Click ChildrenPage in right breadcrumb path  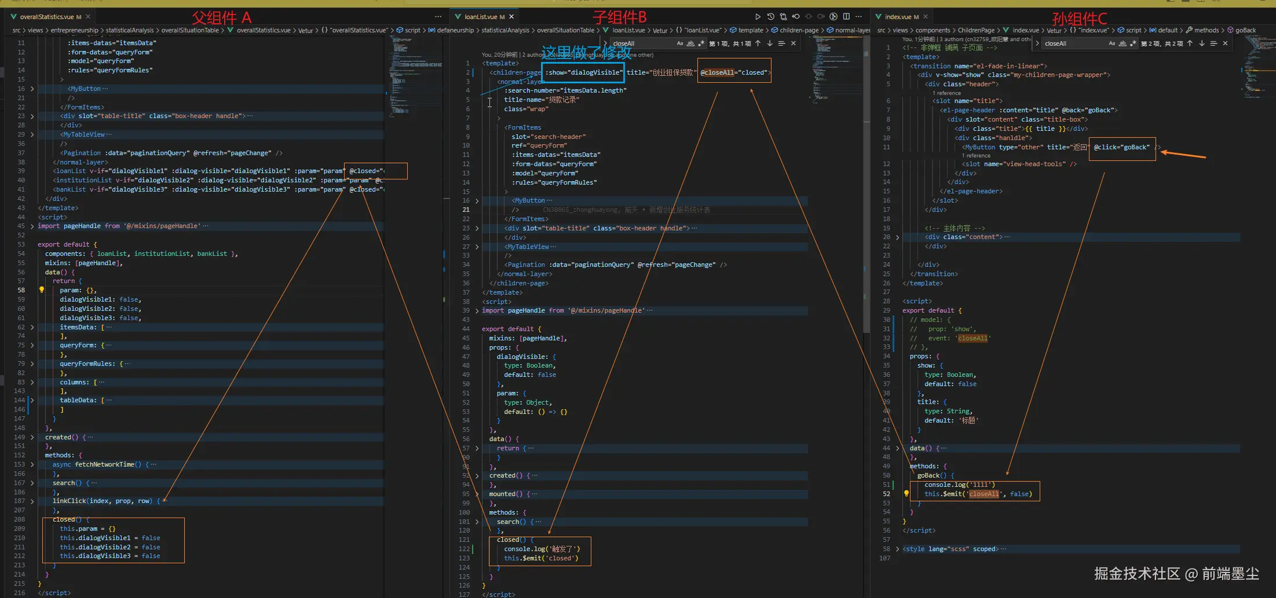pos(976,30)
